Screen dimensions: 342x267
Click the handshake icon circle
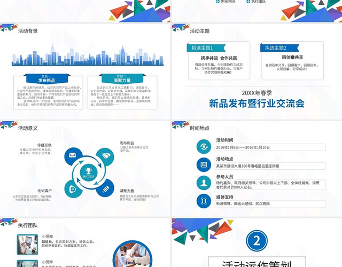[x=106, y=156]
